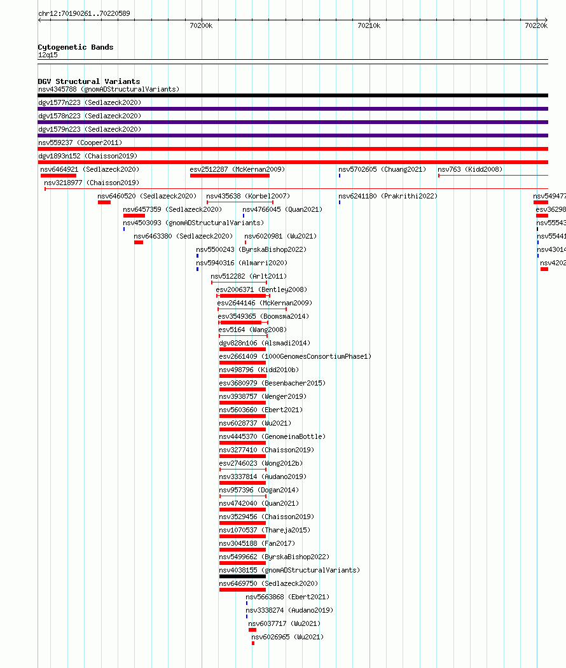The image size is (566, 668).
Task: Select variant dgv1577n223 (Sedlazeck2020)
Action: point(90,102)
